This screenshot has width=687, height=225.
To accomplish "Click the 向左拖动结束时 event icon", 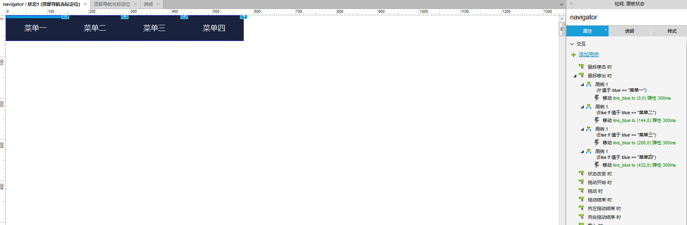I will tap(581, 208).
